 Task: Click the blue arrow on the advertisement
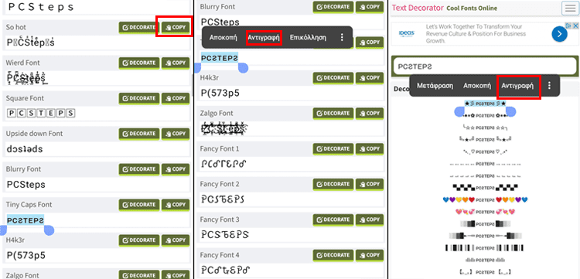pos(560,34)
